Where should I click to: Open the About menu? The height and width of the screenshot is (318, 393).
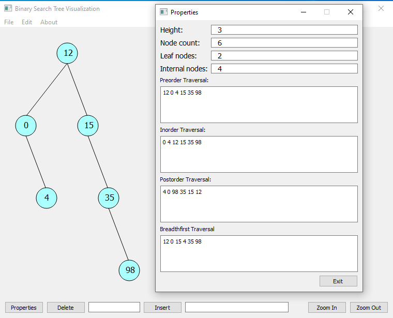(49, 22)
